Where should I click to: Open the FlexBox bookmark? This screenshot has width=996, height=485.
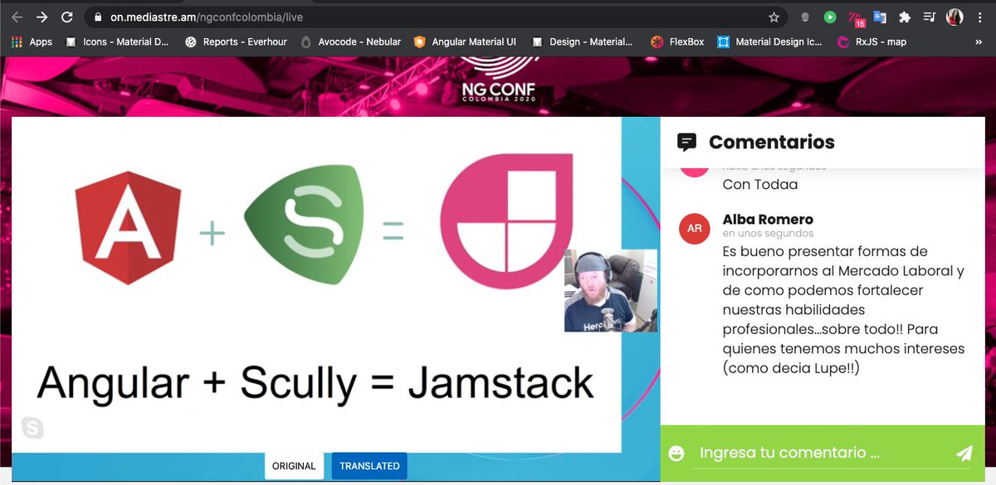coord(678,41)
